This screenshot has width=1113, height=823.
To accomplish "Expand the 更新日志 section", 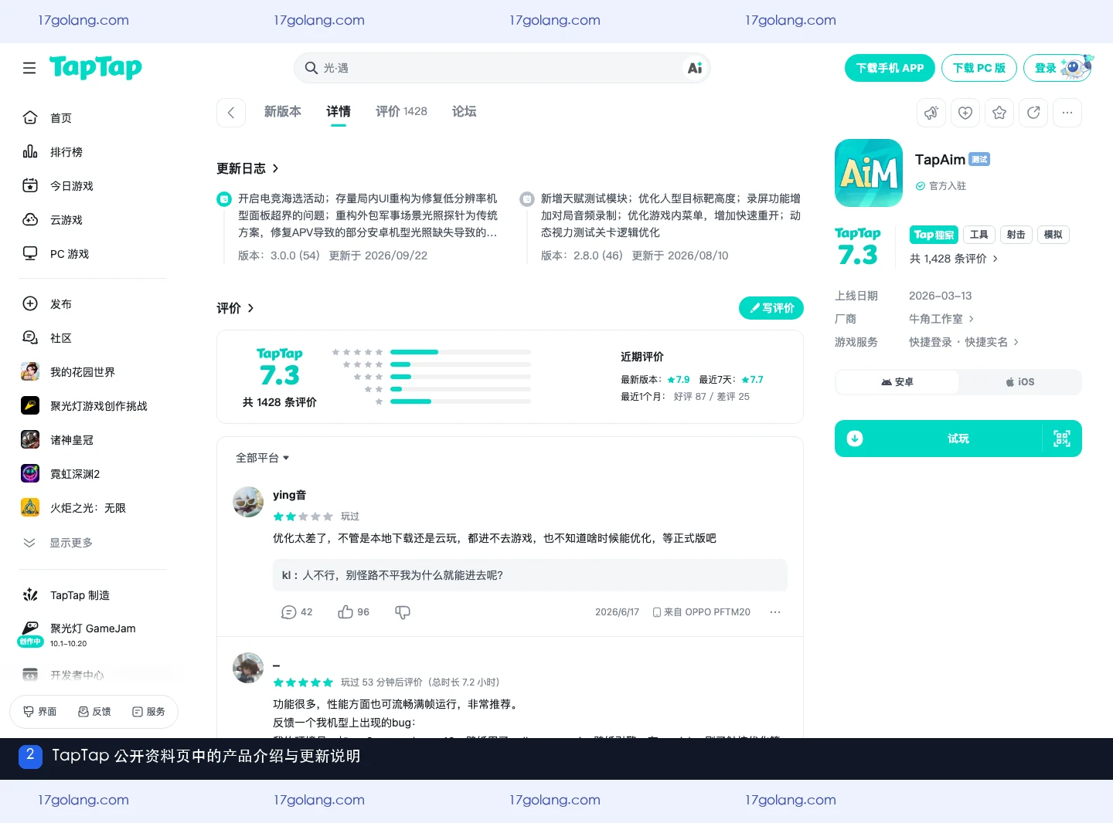I will tap(247, 168).
